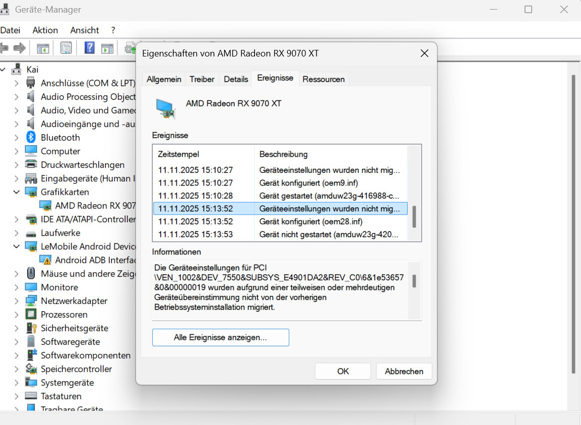Image resolution: width=581 pixels, height=425 pixels.
Task: Click the AMD Radeon device icon in dialog
Action: click(165, 109)
